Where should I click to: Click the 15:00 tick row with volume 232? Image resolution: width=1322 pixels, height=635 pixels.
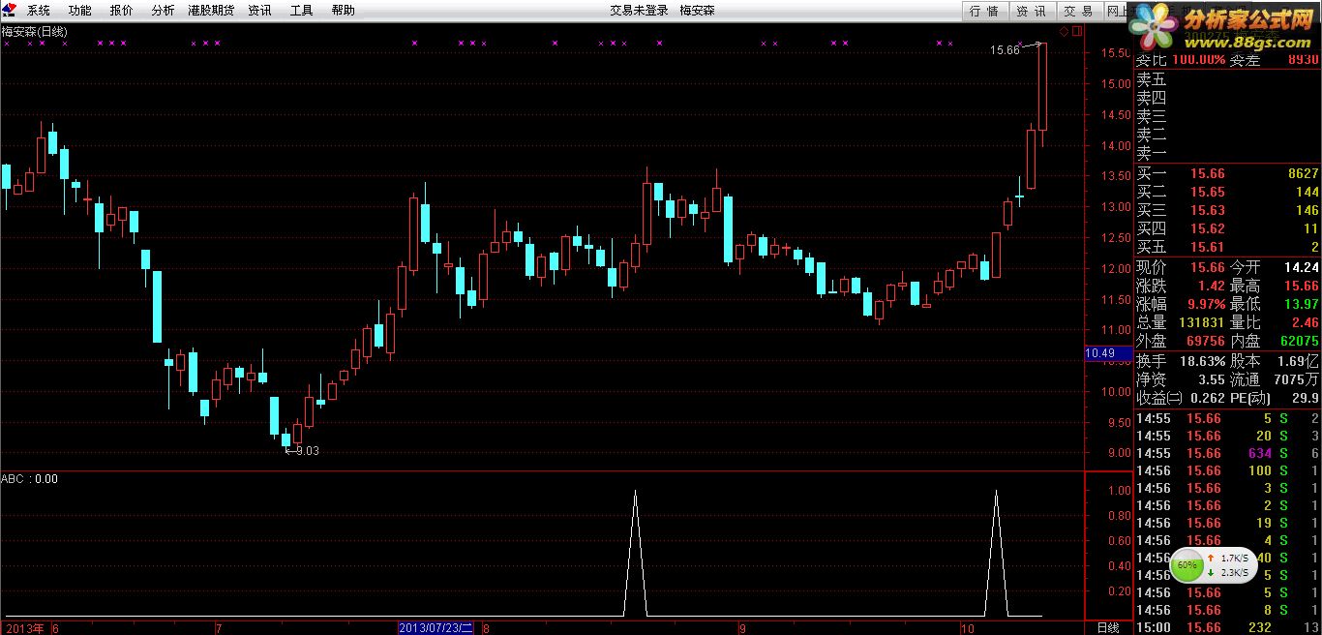(1227, 627)
